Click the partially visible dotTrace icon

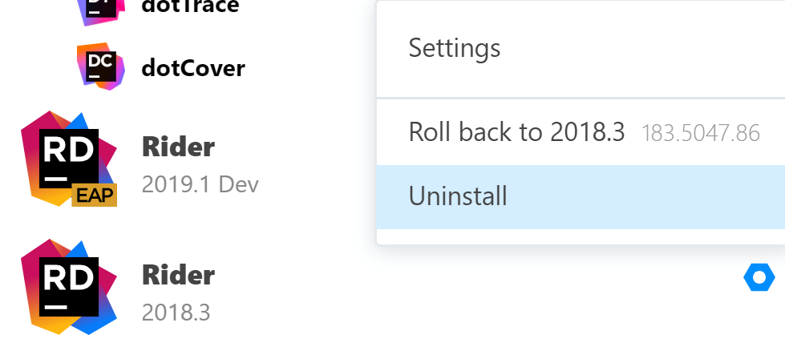101,10
